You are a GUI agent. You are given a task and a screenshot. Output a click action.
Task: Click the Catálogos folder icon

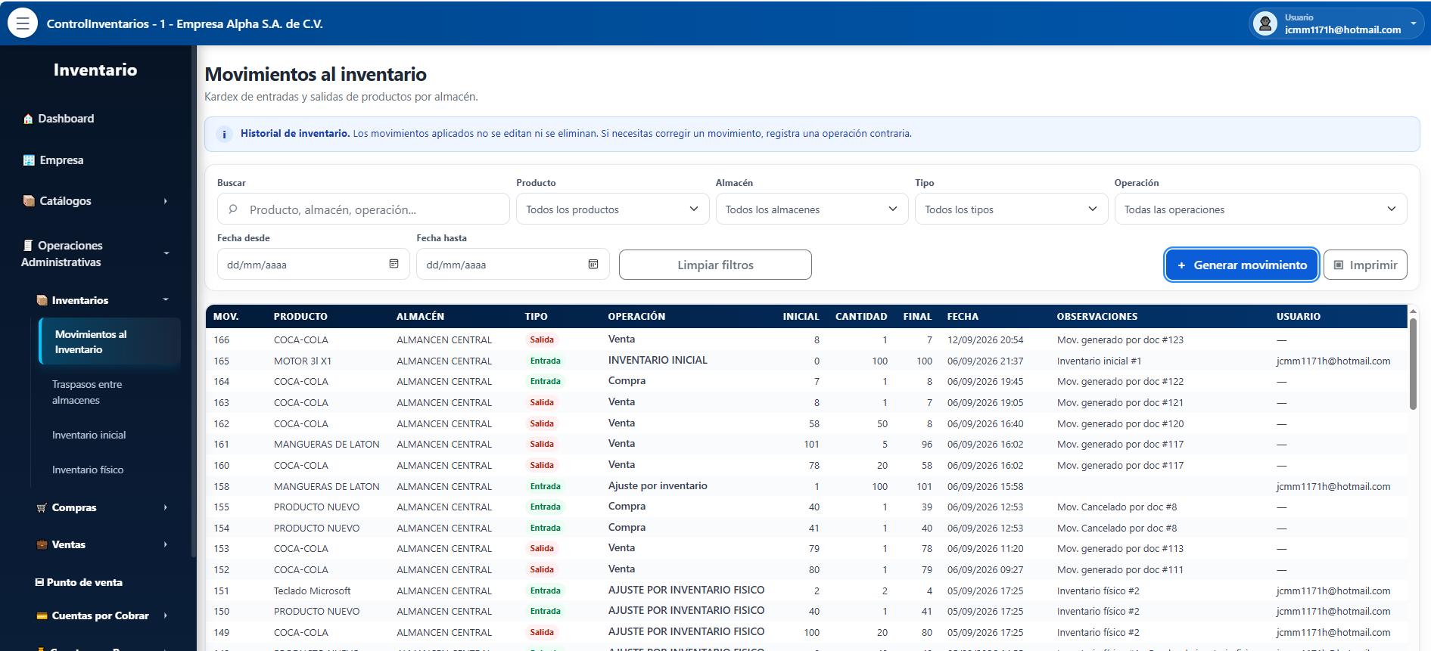(29, 201)
